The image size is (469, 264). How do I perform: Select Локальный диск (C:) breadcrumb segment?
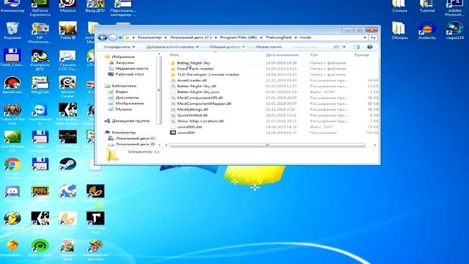[191, 37]
